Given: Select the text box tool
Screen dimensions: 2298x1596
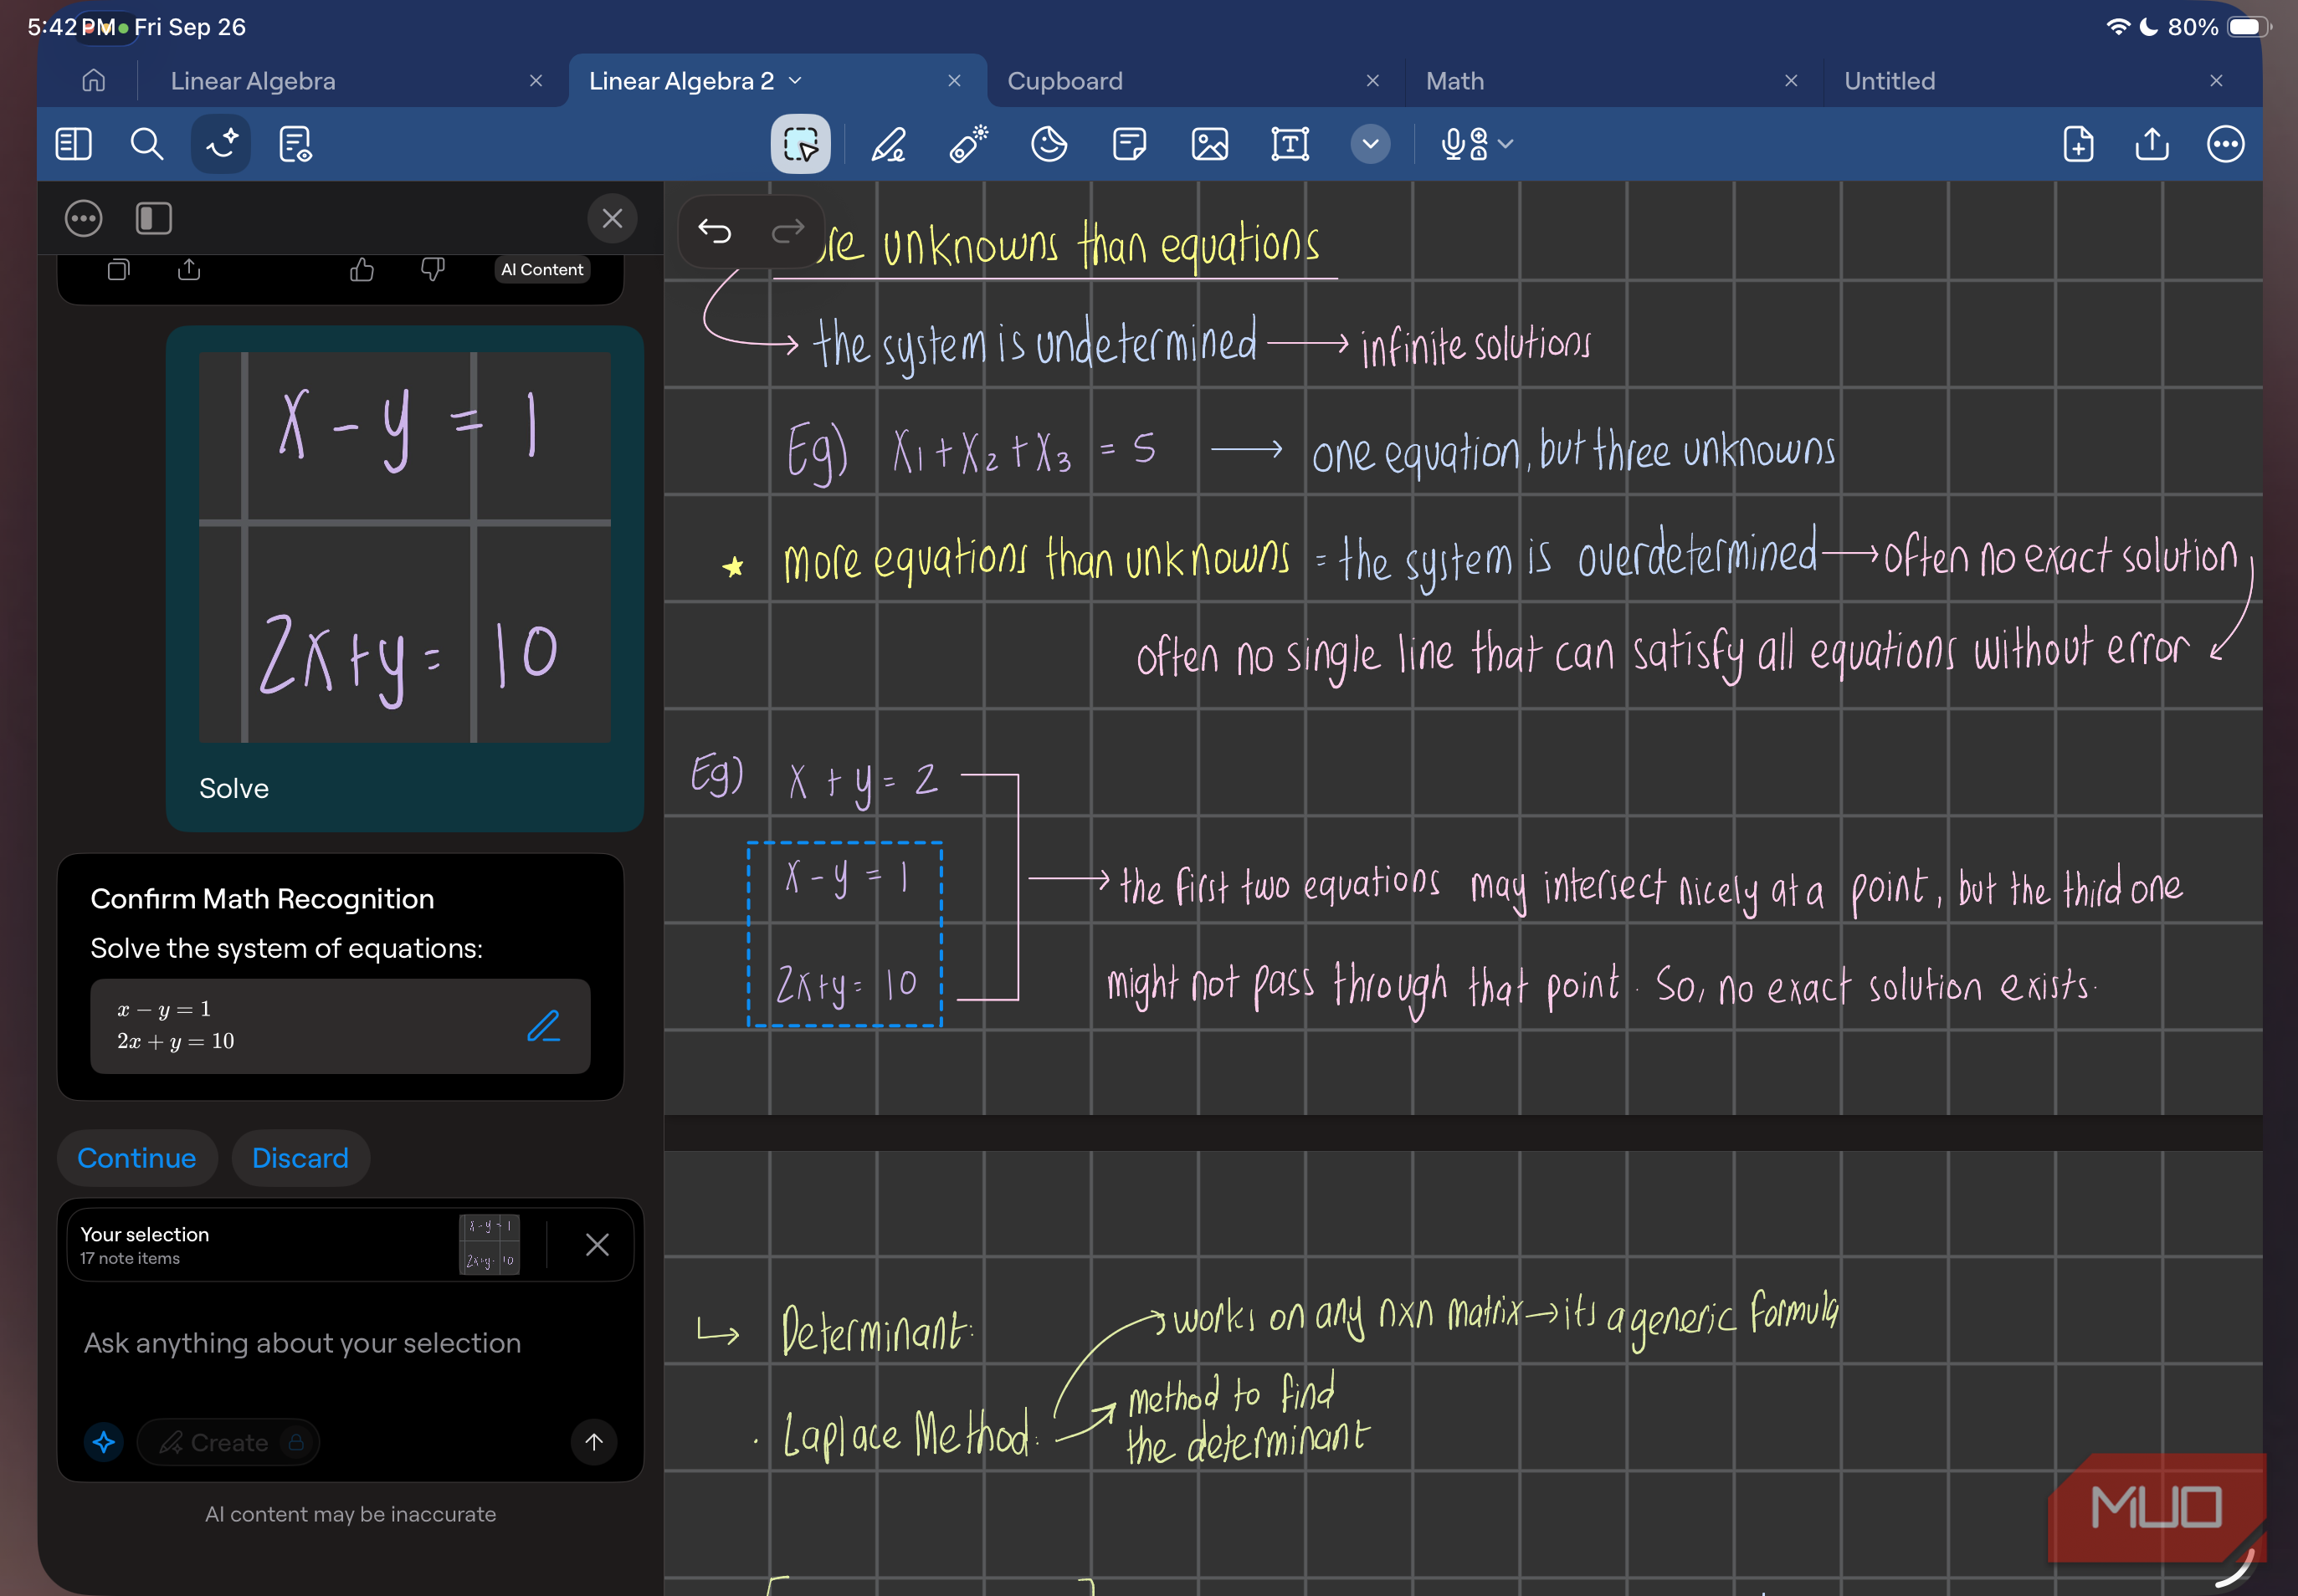Looking at the screenshot, I should [1290, 144].
